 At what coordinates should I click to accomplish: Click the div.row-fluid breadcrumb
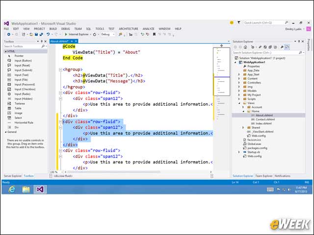[x=63, y=176]
